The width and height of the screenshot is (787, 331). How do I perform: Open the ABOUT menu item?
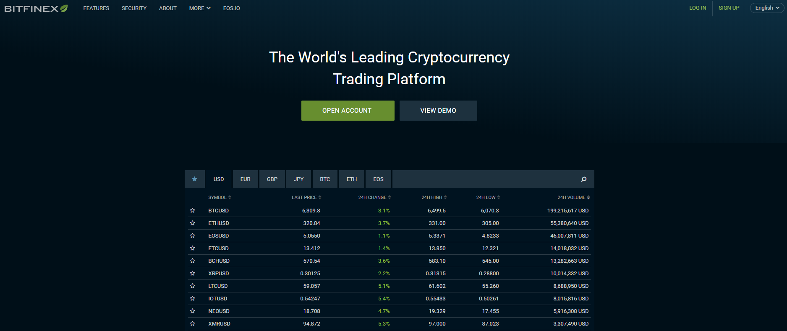click(167, 8)
